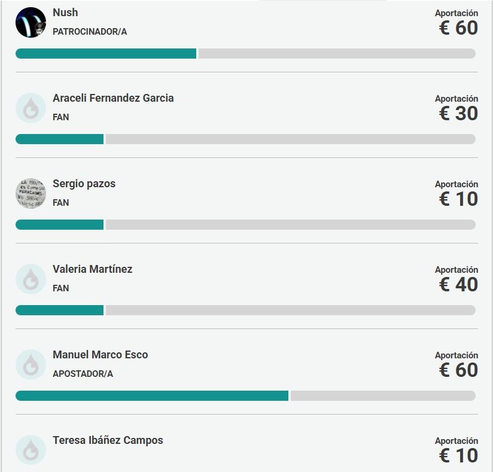The width and height of the screenshot is (493, 472).
Task: Click Valeria Martínez's default avatar icon
Action: (x=31, y=279)
